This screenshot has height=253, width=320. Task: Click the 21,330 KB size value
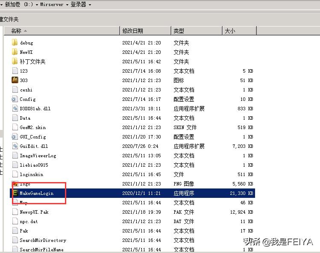pyautogui.click(x=241, y=193)
